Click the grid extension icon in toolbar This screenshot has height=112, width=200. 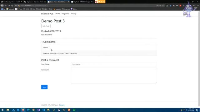click(184, 6)
